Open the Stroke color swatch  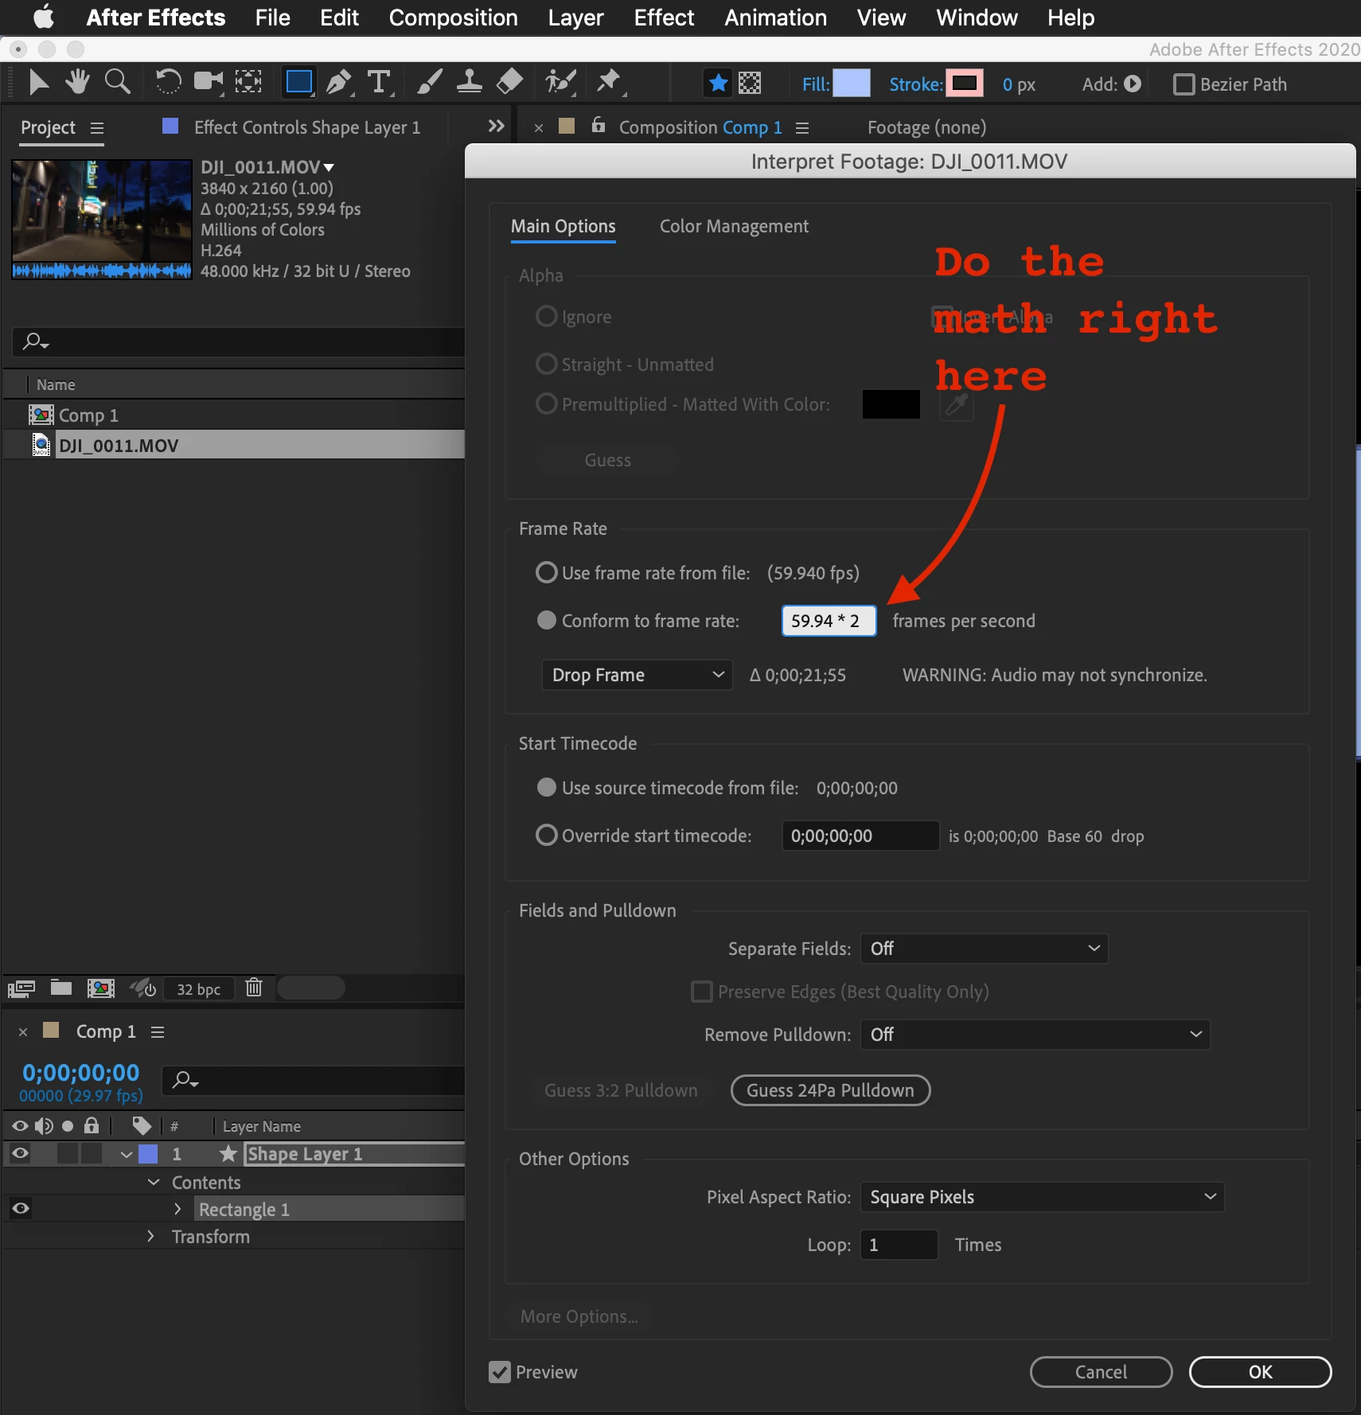[x=965, y=83]
